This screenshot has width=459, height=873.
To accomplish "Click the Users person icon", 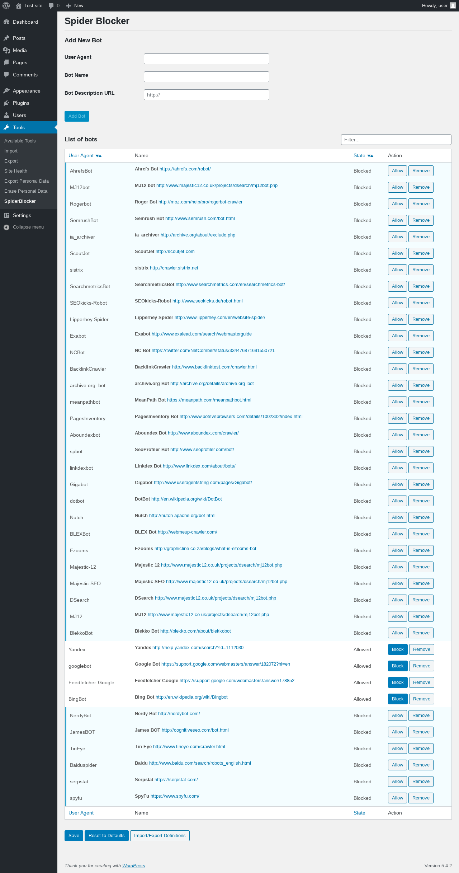I will 6,115.
